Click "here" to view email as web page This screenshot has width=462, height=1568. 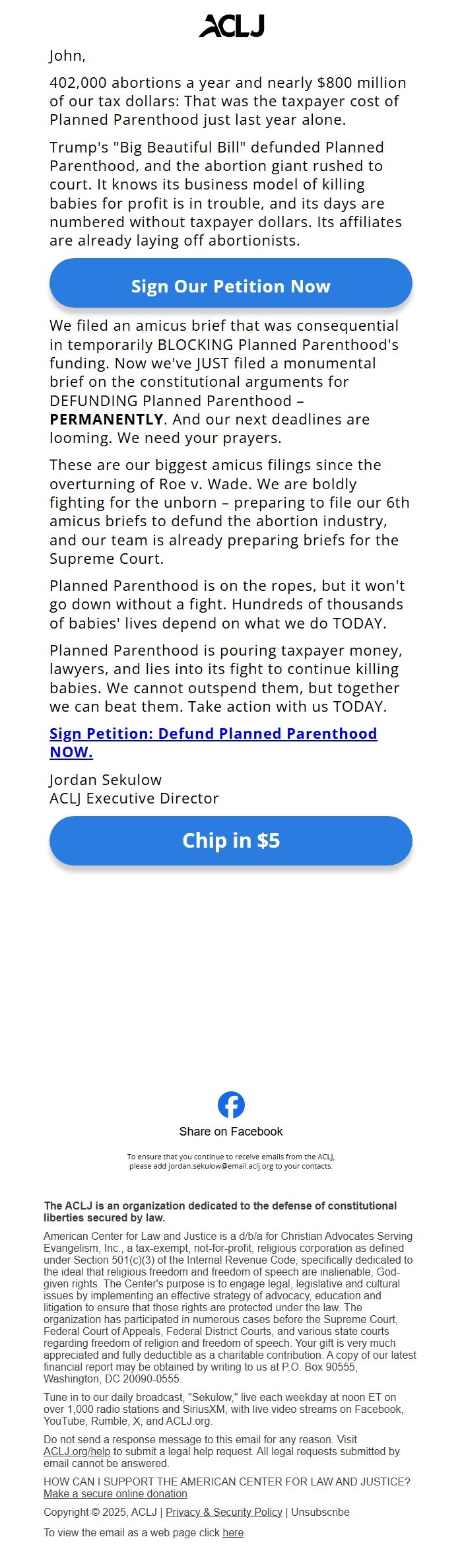coord(233,1532)
